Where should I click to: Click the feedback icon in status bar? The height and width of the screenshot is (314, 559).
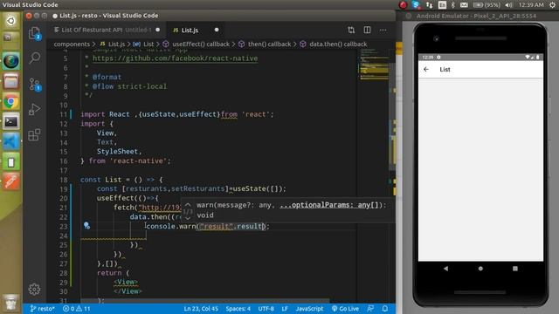[x=370, y=309]
